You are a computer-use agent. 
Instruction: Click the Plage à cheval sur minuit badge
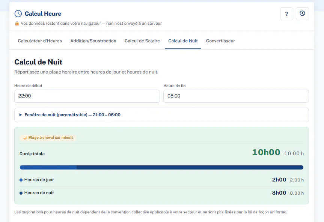click(48, 138)
